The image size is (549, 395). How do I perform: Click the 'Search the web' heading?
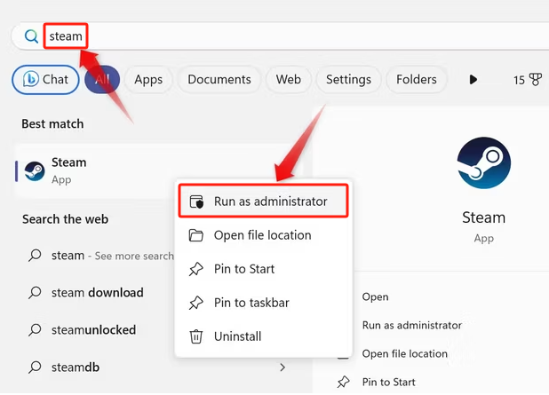(x=65, y=219)
